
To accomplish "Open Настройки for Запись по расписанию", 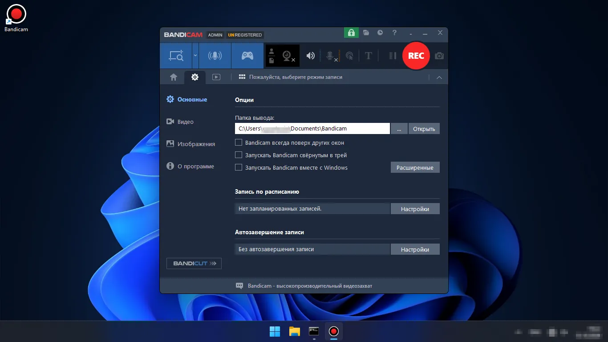I will (x=415, y=209).
